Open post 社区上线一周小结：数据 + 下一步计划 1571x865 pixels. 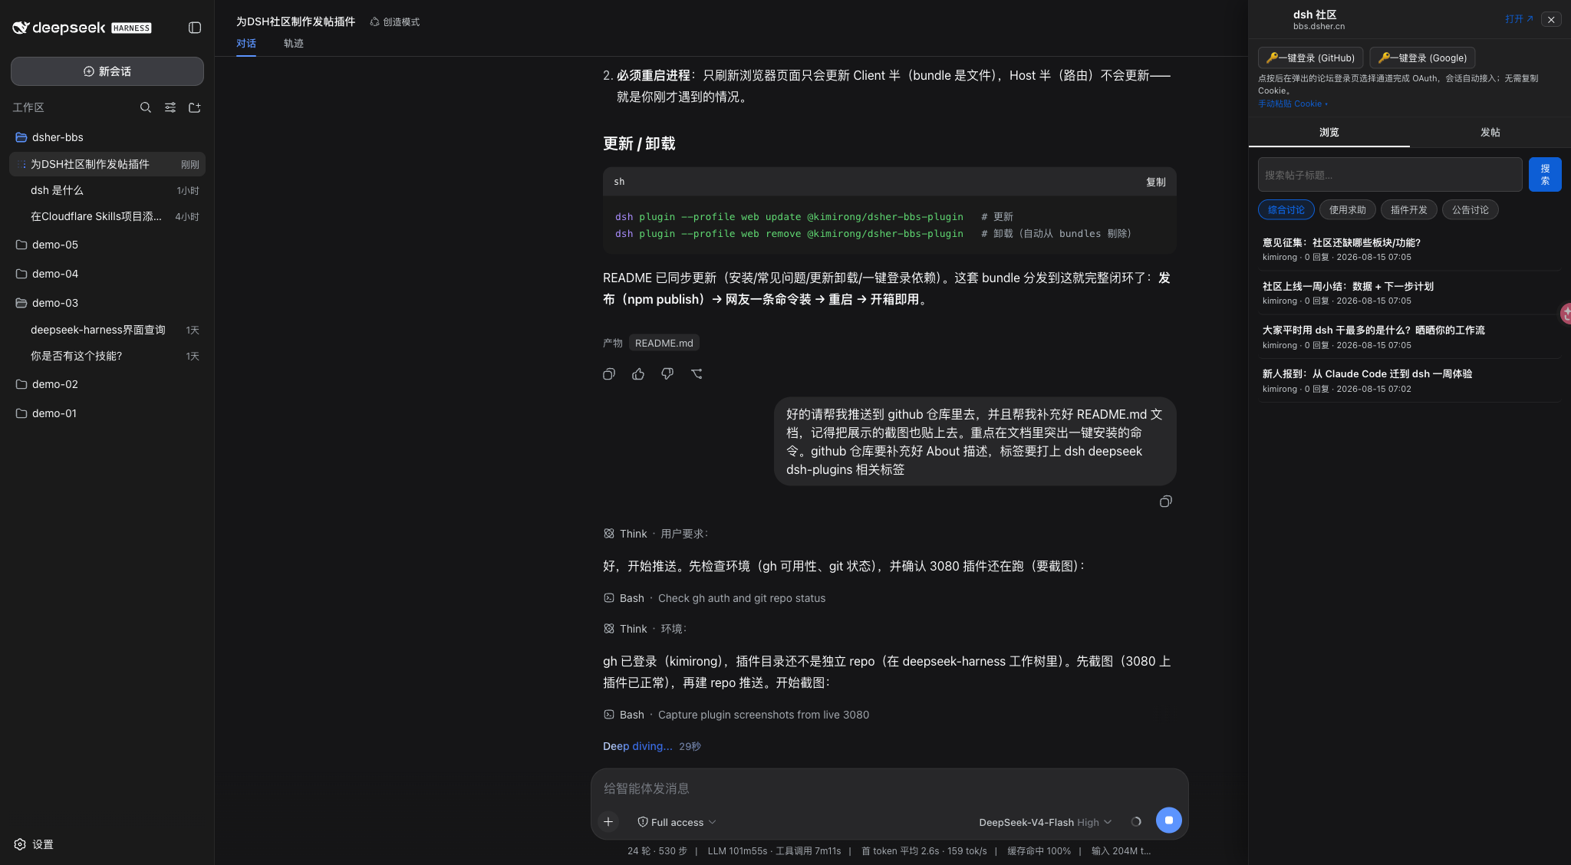pos(1410,293)
